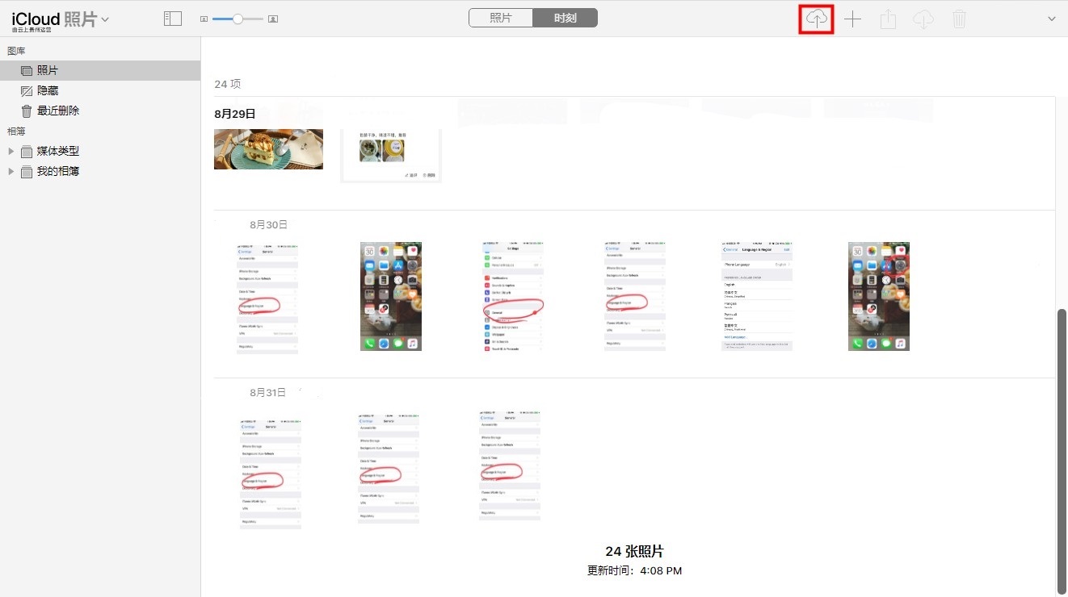Select the cake photo from 8月29日

click(x=268, y=148)
